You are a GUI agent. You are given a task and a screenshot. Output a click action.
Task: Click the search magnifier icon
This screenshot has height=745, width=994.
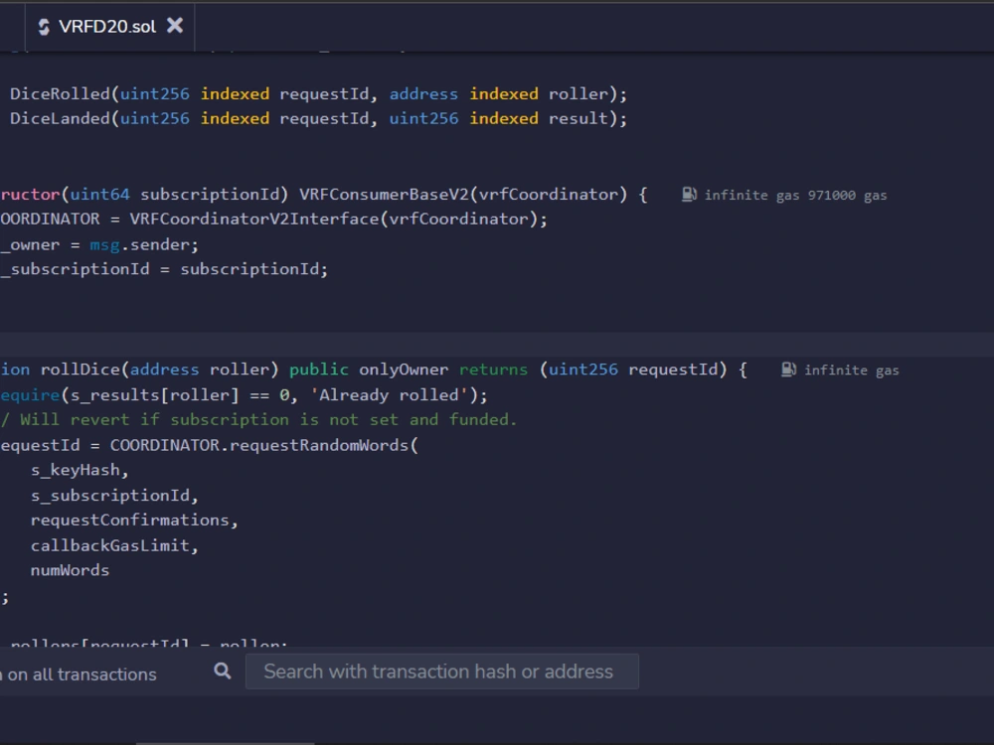(x=222, y=670)
